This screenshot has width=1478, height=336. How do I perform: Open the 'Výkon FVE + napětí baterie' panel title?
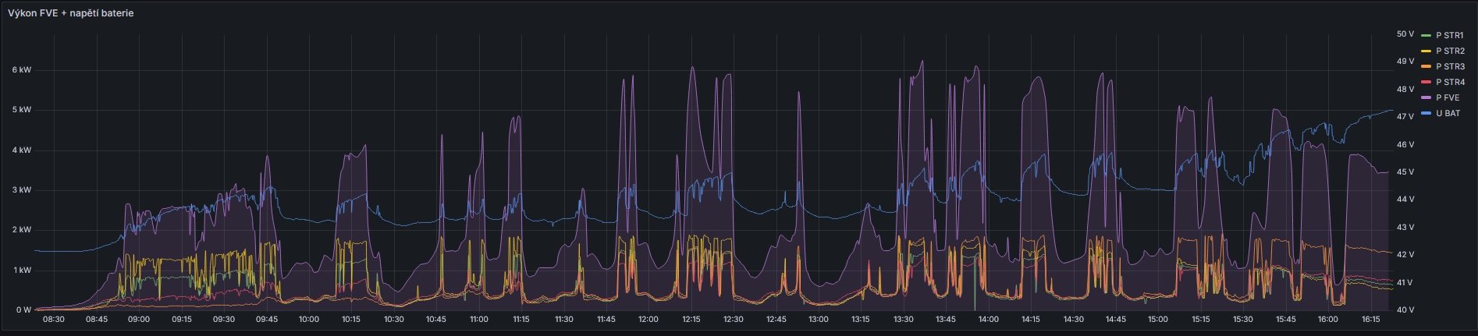pos(71,13)
